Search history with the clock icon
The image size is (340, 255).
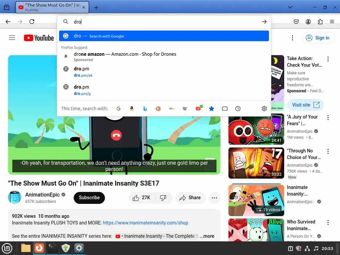tap(238, 109)
